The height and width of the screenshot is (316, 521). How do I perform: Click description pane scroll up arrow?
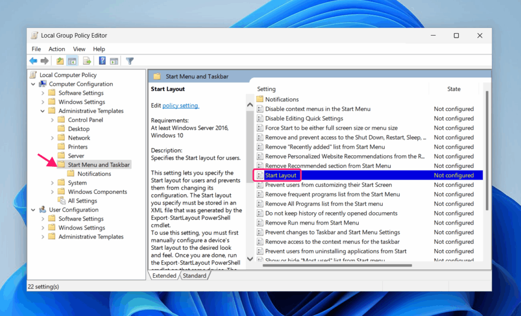(x=250, y=105)
